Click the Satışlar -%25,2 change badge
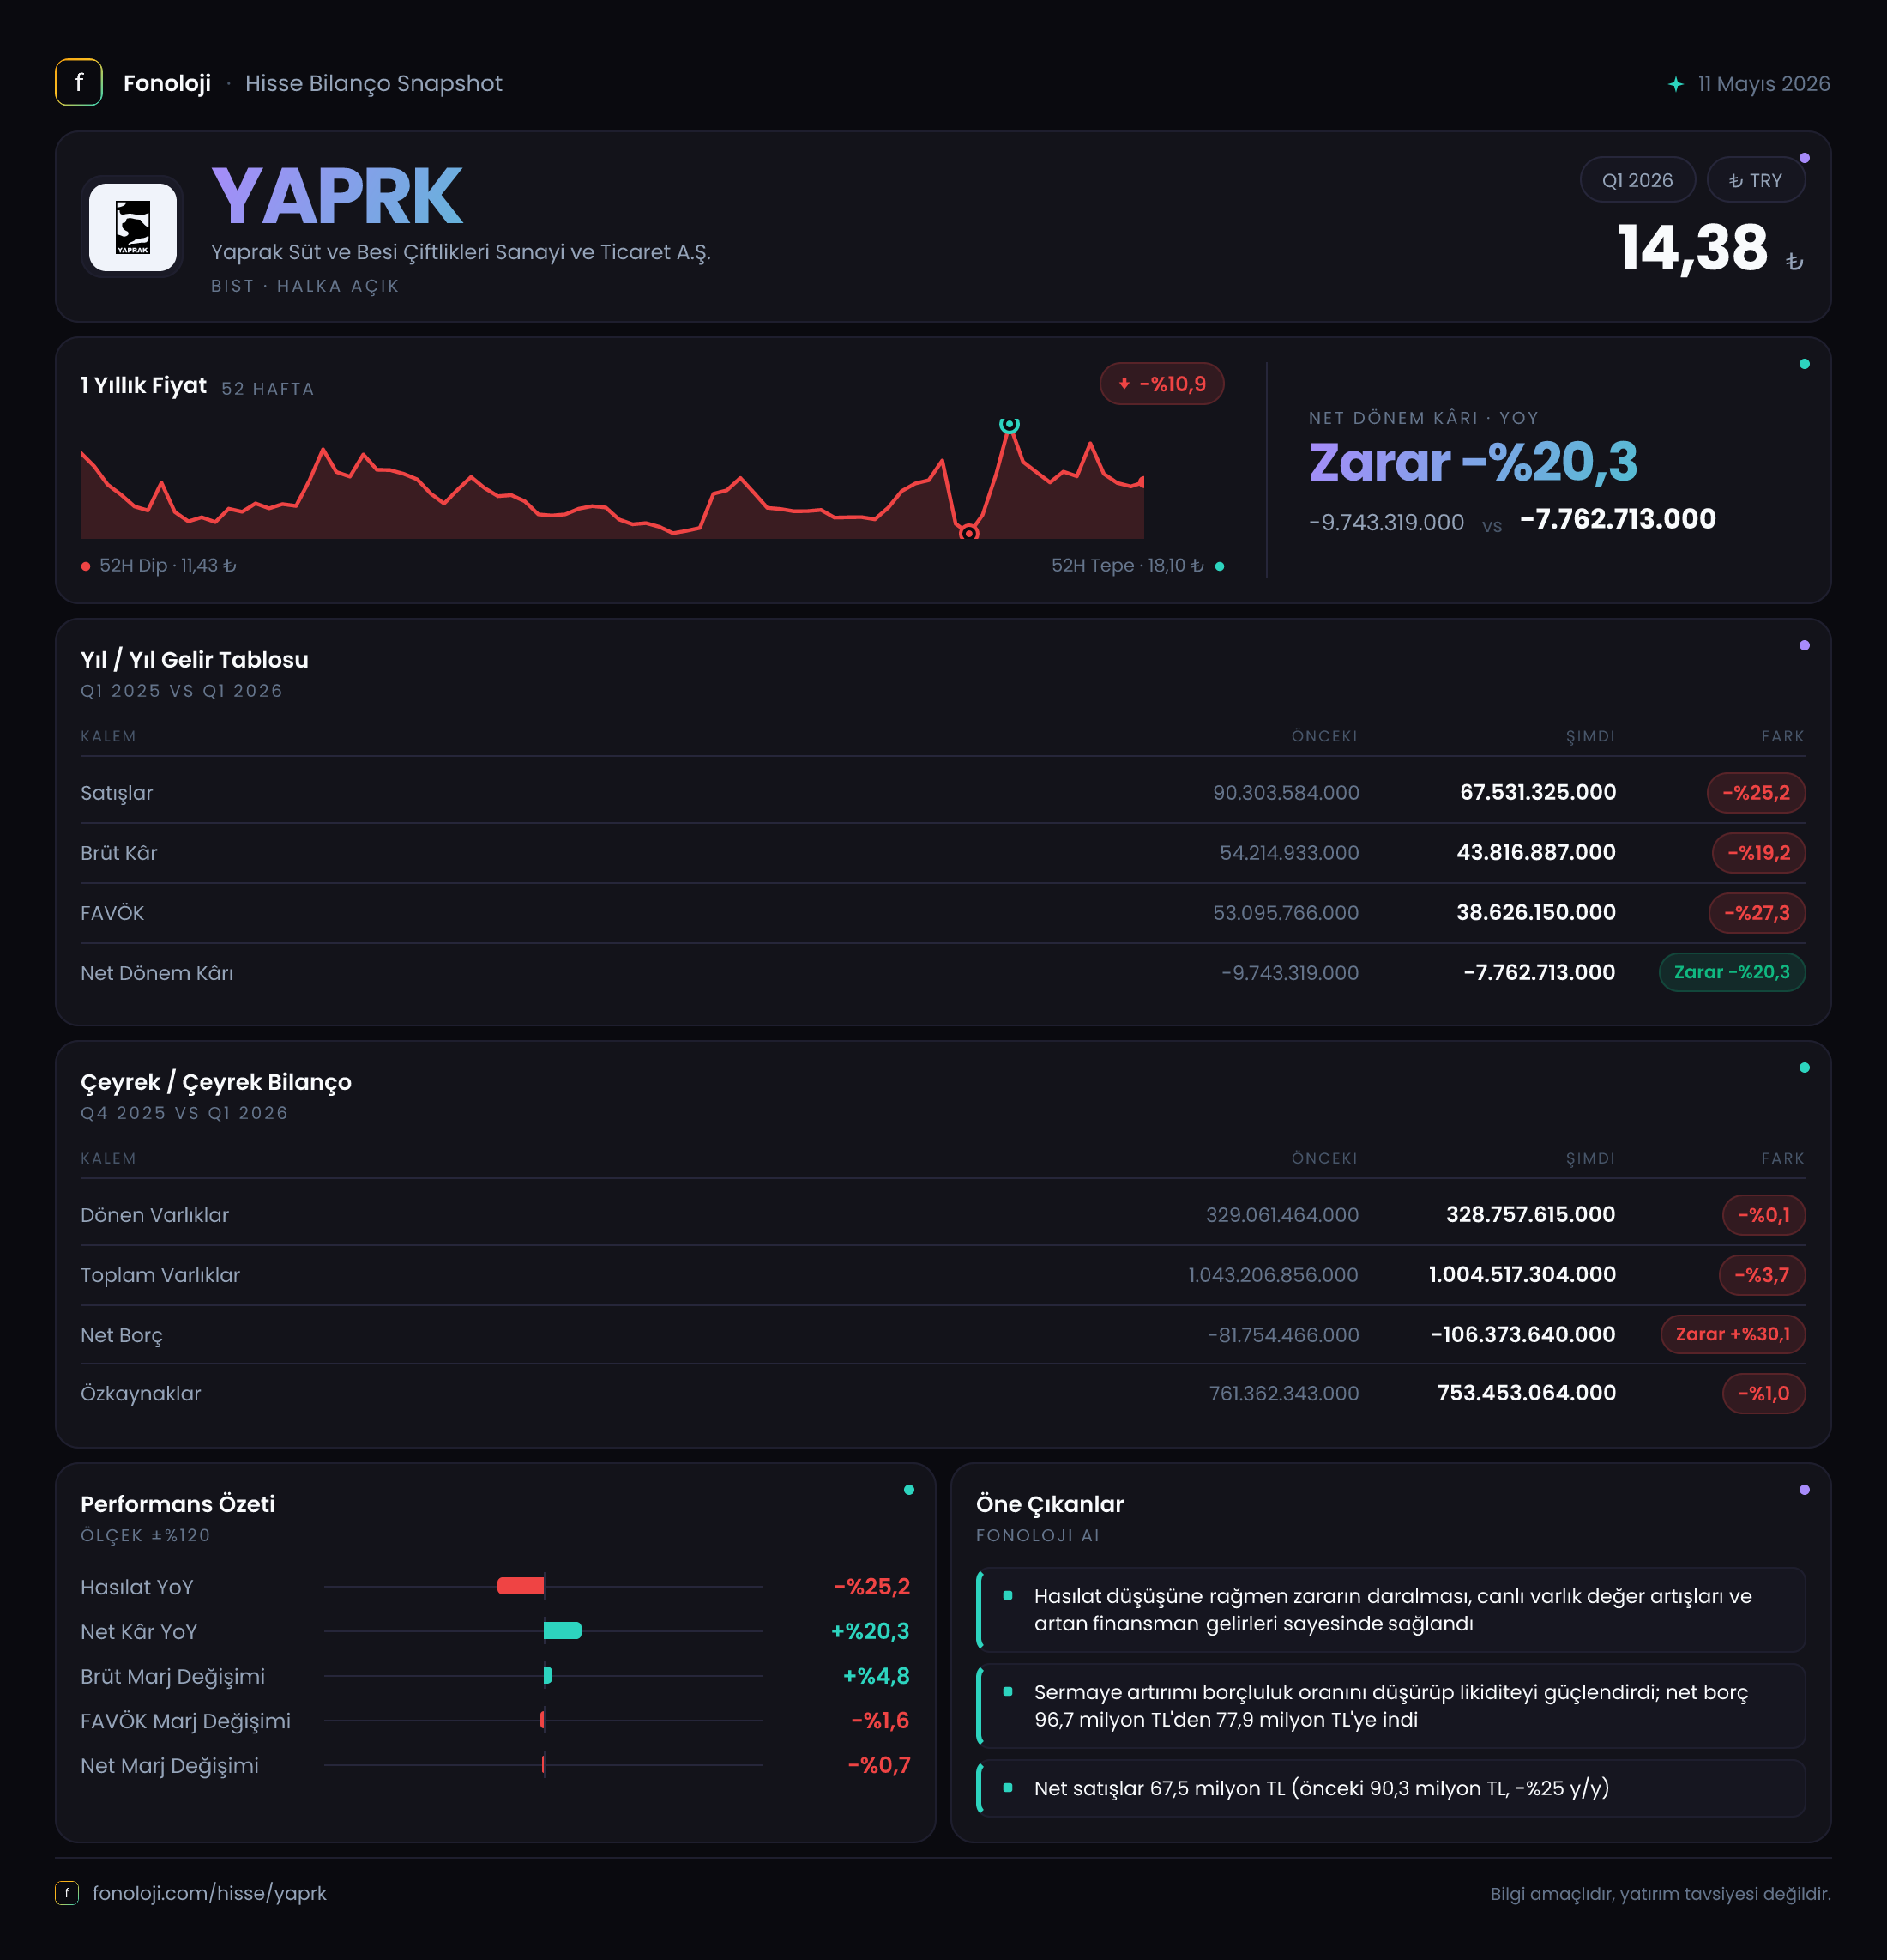Viewport: 1887px width, 1960px height. (x=1756, y=793)
